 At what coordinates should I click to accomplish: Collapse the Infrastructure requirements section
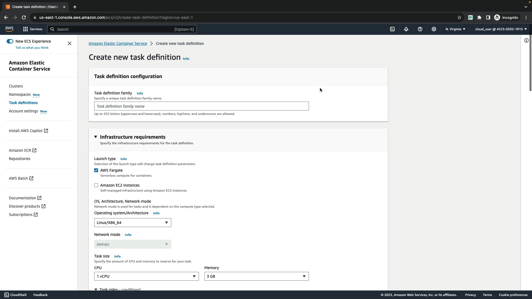coord(96,137)
